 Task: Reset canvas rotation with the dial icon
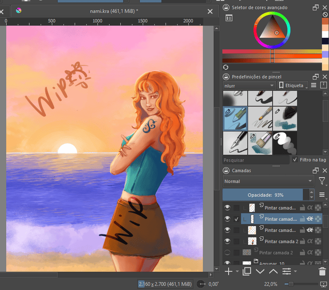(x=201, y=284)
